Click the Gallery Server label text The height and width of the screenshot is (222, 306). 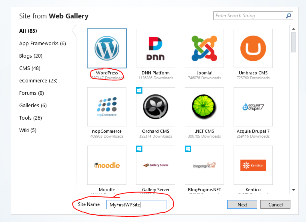[x=156, y=190]
